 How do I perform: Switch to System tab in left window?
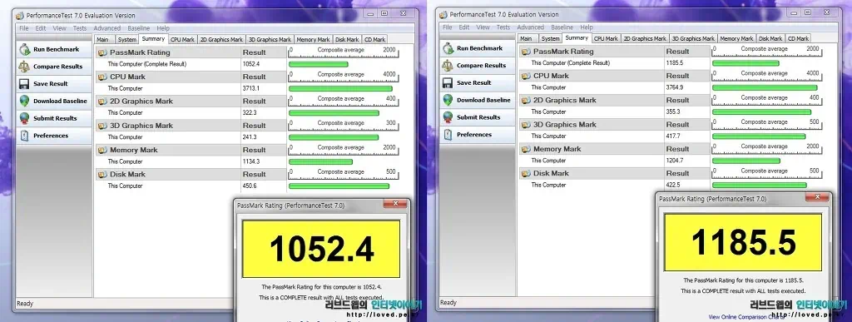(x=127, y=40)
